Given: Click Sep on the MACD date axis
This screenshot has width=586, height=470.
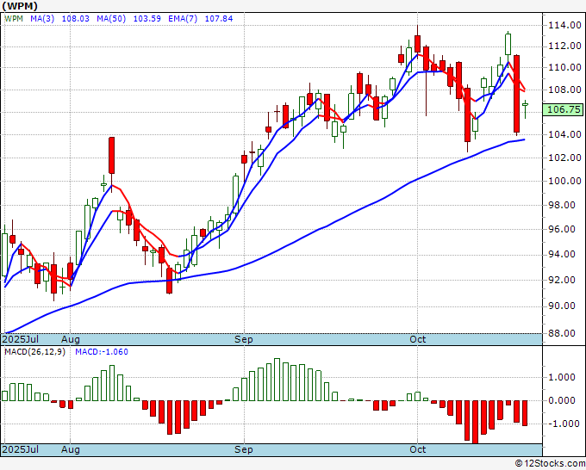Looking at the screenshot, I should [x=244, y=449].
